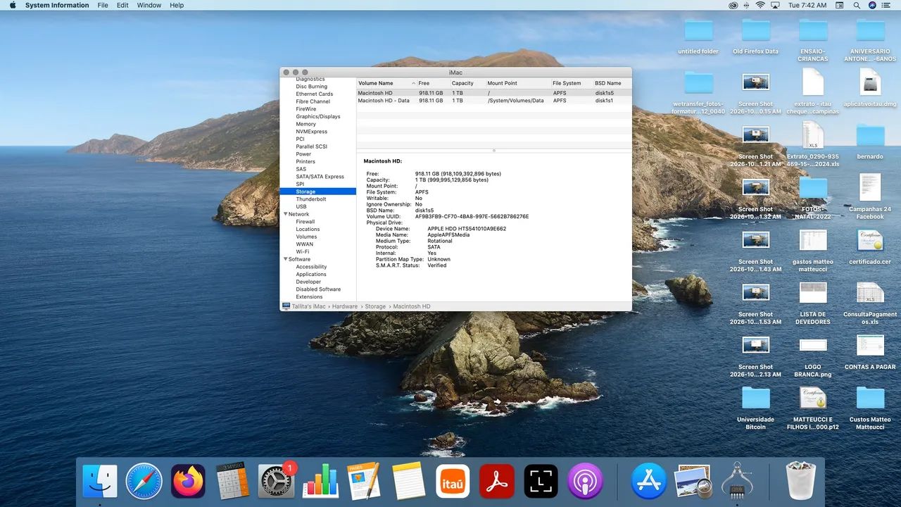This screenshot has height=507, width=901.
Task: Select Memory in the hardware list
Action: [305, 124]
